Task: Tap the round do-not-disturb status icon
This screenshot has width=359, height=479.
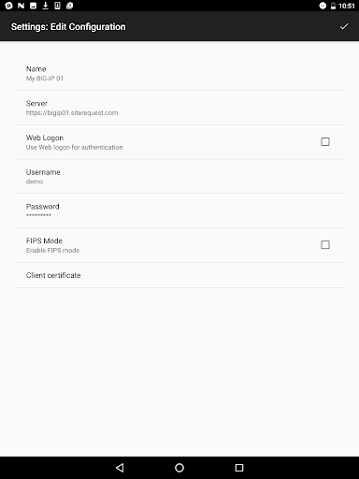Action: click(323, 6)
